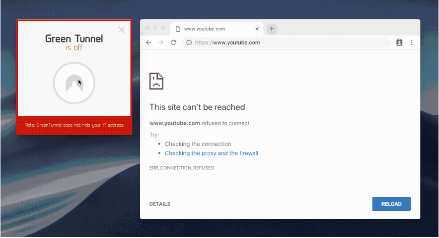Click the page document icon in tab

pos(178,29)
